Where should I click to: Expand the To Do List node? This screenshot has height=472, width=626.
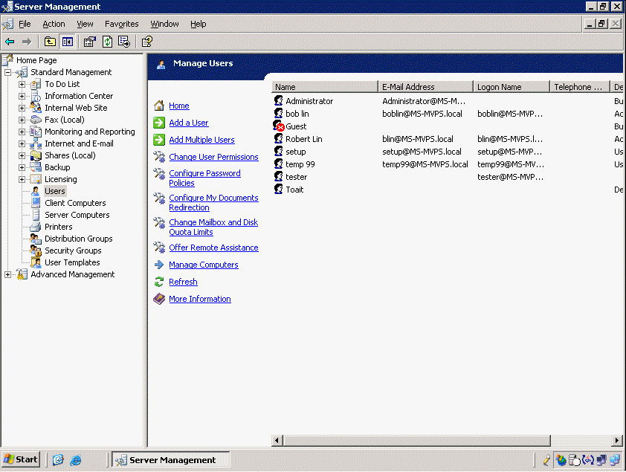point(22,85)
